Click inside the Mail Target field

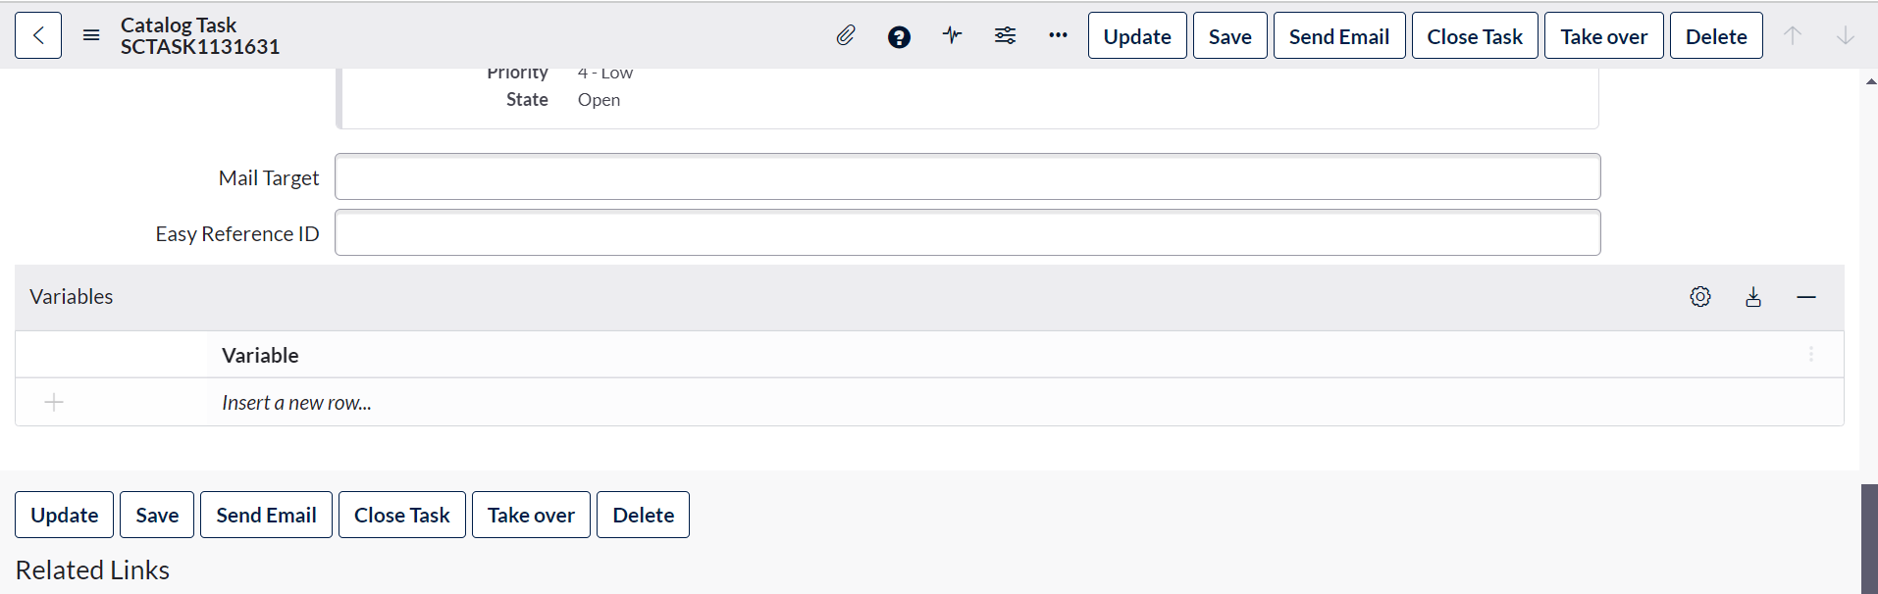pos(966,176)
